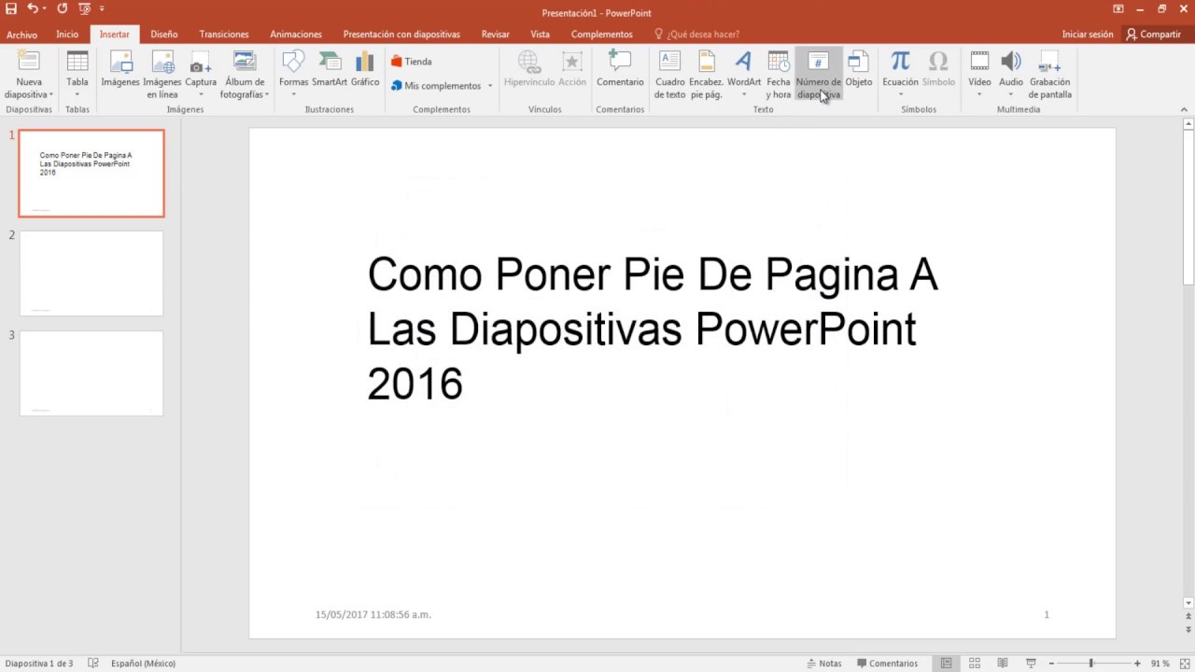Viewport: 1195px width, 672px height.
Task: Switch to Normal view
Action: (947, 664)
